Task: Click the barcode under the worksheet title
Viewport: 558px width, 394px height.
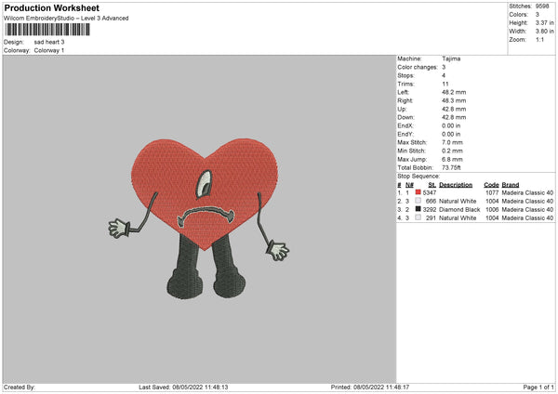Action: click(x=47, y=30)
